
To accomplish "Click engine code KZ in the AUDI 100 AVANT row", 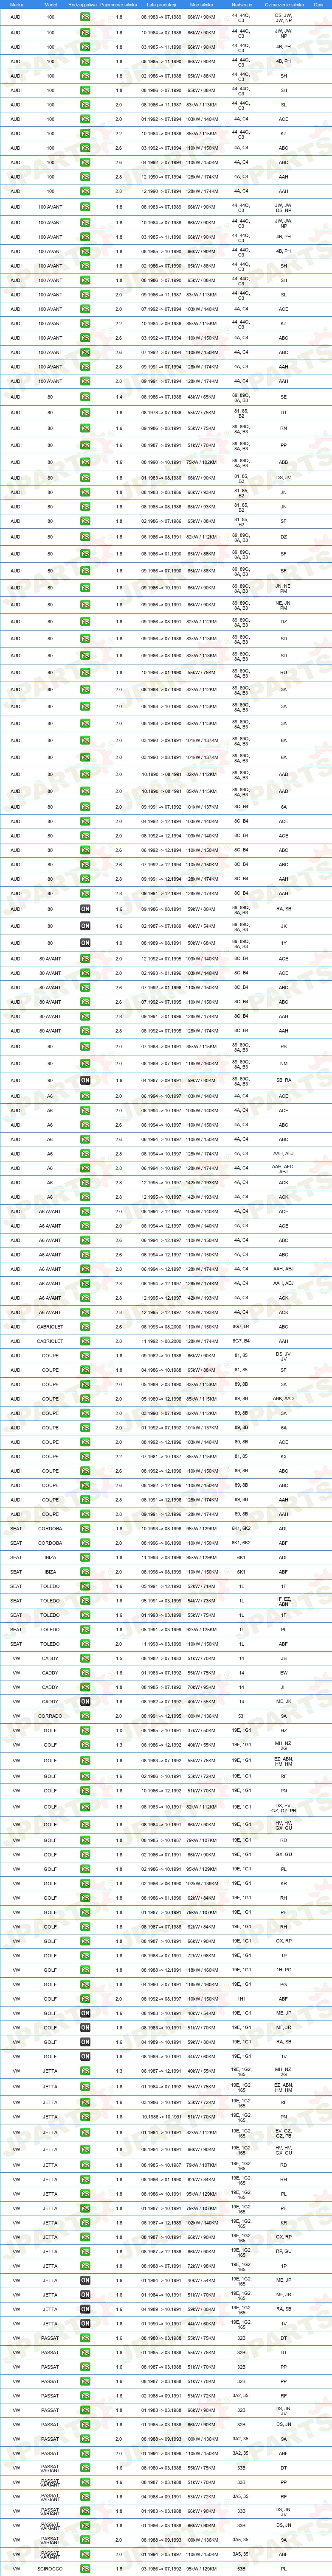I will [283, 323].
